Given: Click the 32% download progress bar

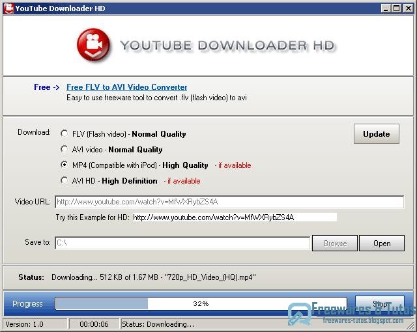Looking at the screenshot, I should (x=201, y=303).
